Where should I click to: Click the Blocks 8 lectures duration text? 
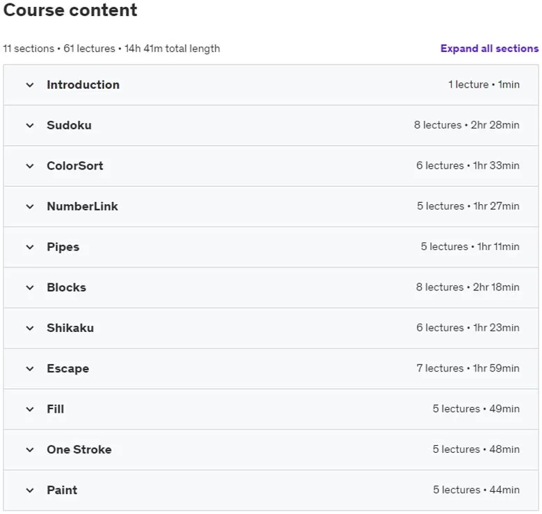point(468,287)
